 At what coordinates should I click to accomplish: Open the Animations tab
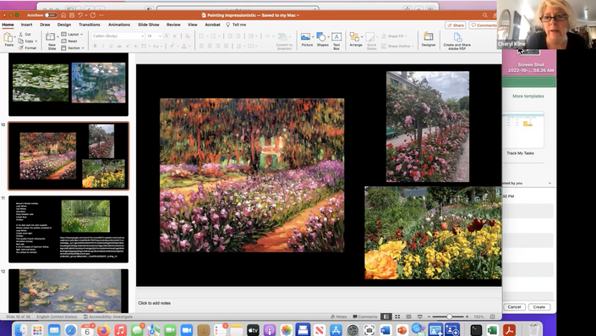pyautogui.click(x=119, y=25)
